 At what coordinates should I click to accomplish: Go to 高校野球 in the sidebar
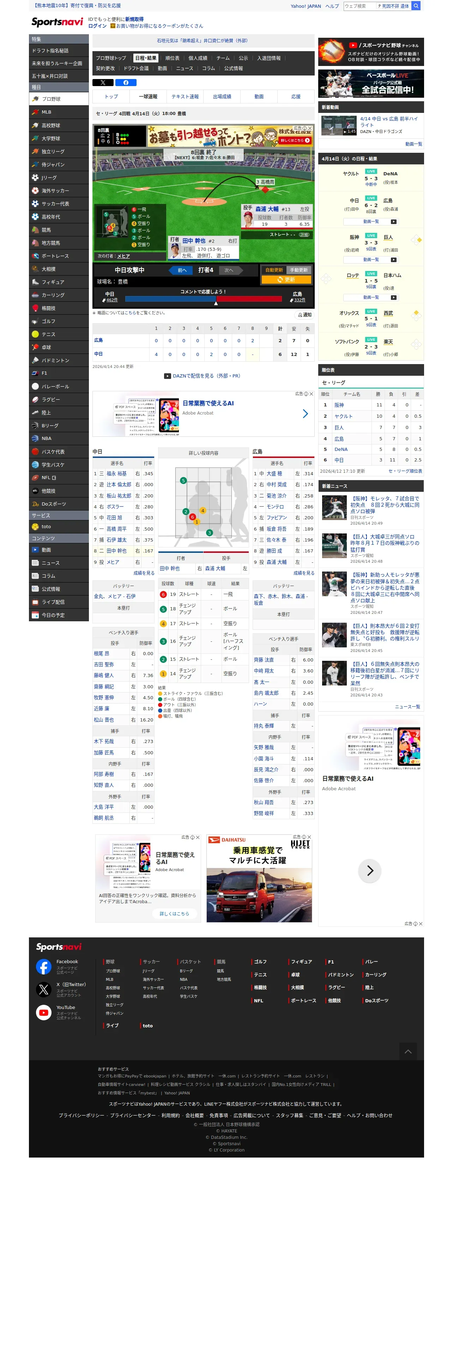[x=59, y=125]
